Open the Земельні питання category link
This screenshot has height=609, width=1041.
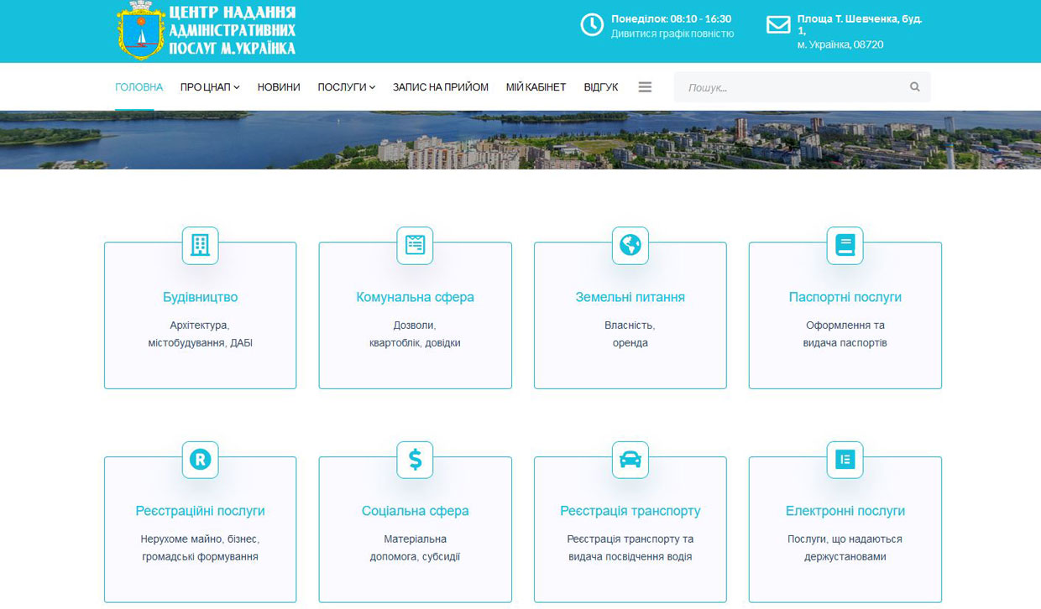click(x=630, y=297)
